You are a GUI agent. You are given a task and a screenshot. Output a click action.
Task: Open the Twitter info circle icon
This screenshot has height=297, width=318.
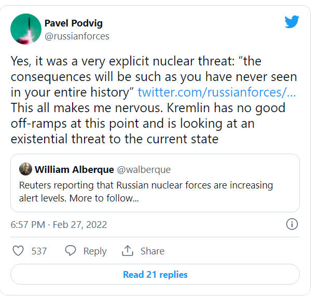(292, 224)
